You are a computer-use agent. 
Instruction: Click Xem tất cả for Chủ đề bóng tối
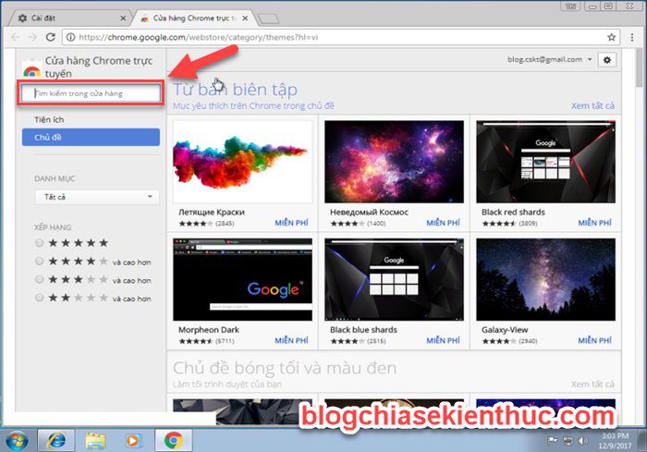[592, 384]
